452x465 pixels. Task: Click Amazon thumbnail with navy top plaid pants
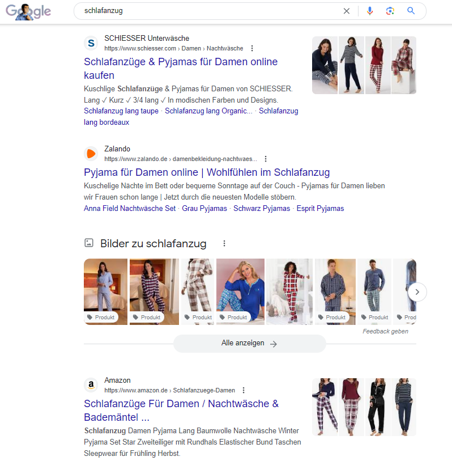point(325,407)
